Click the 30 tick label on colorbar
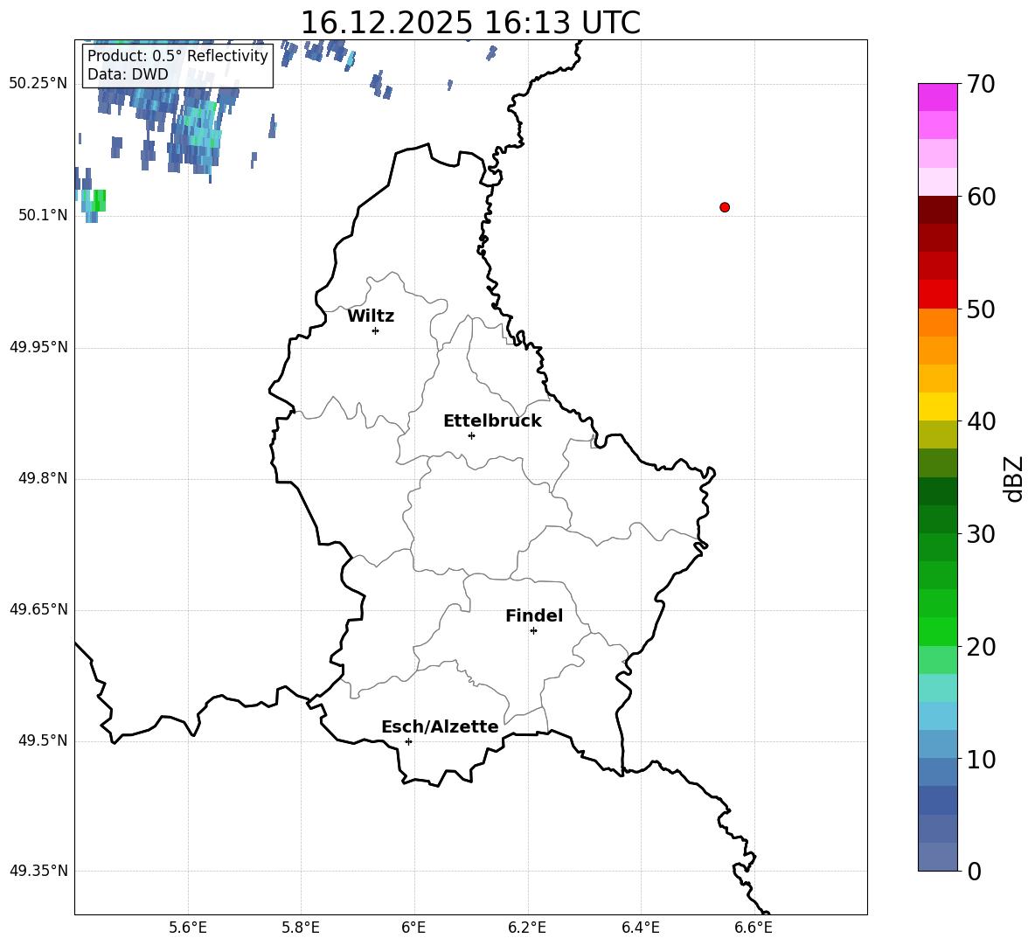Image resolution: width=1035 pixels, height=945 pixels. (981, 534)
